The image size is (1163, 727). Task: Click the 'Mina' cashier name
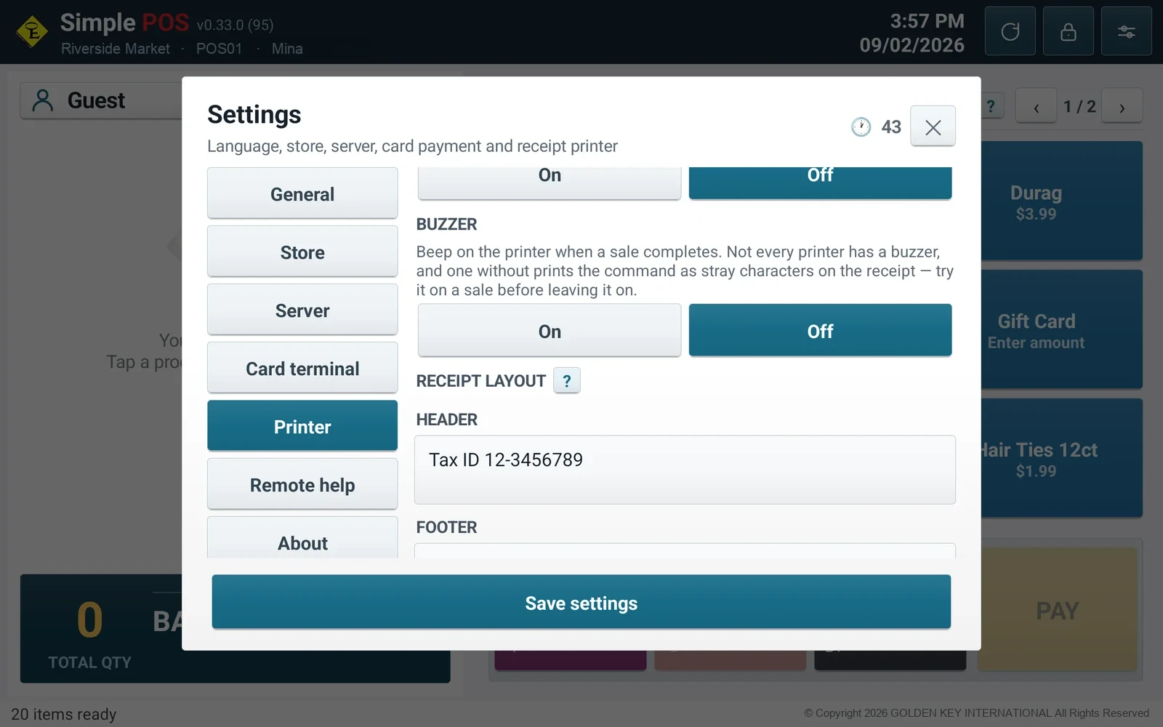click(x=287, y=49)
